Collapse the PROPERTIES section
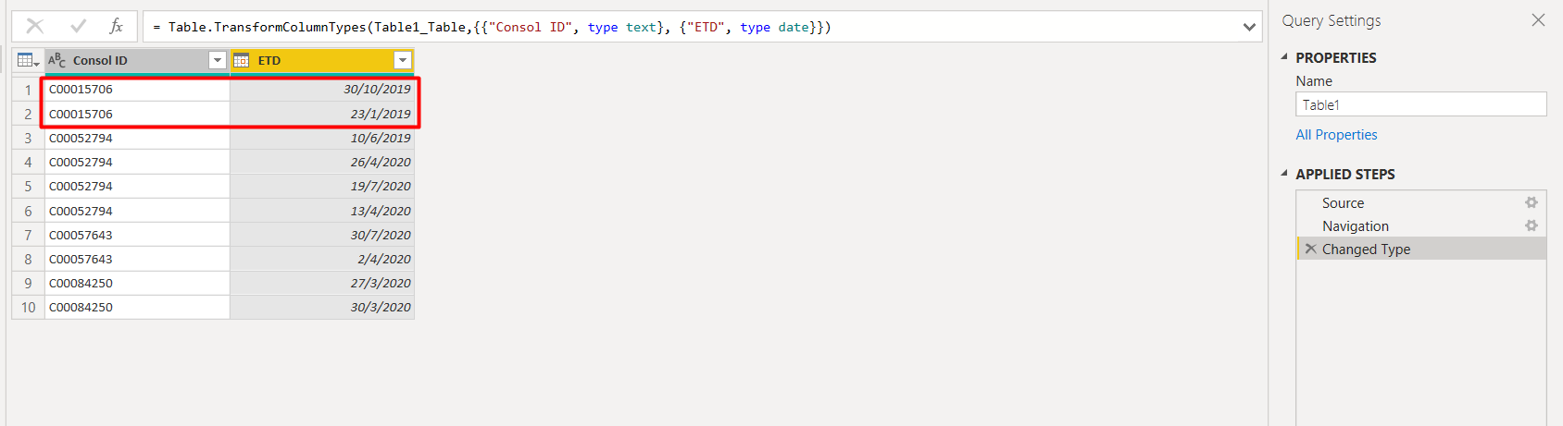The height and width of the screenshot is (426, 1563). (1284, 57)
